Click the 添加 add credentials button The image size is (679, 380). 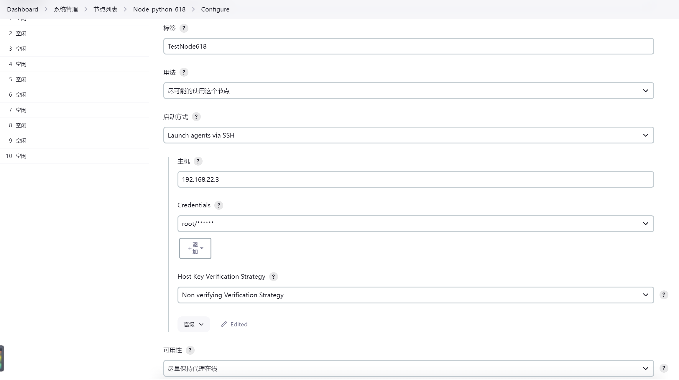coord(195,248)
